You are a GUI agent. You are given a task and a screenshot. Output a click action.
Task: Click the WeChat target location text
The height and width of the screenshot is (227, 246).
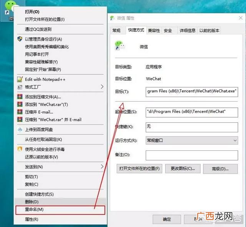153,78
